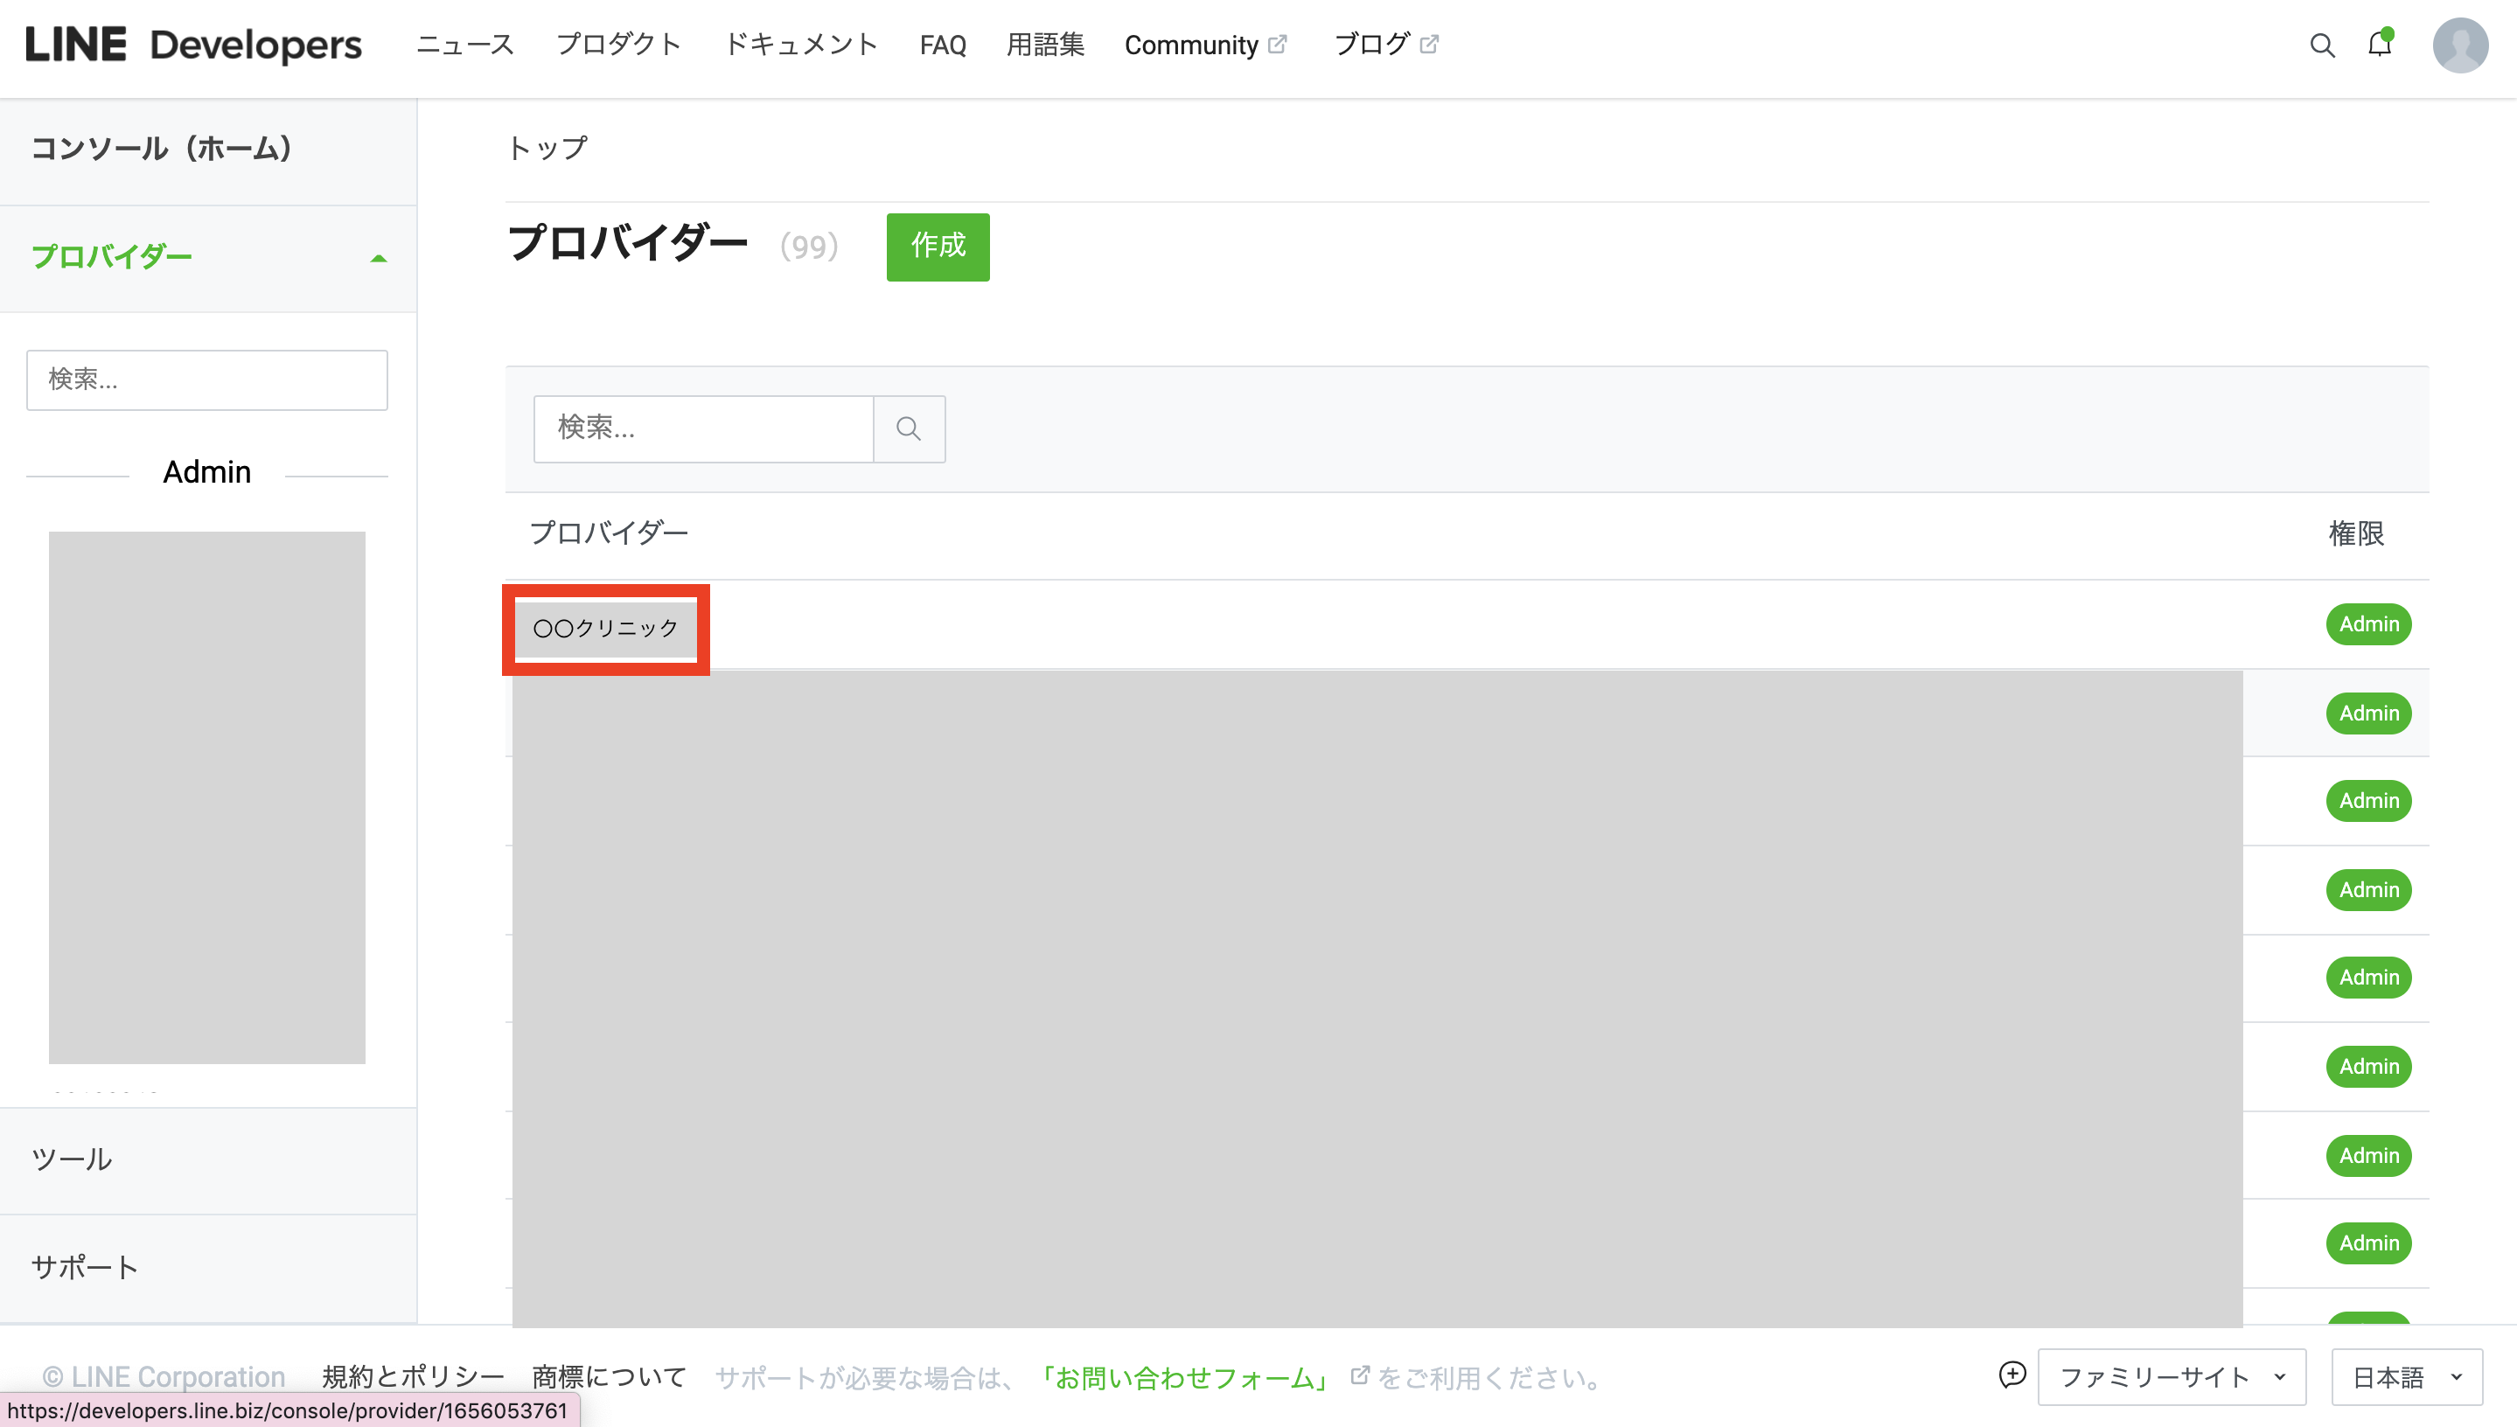Click the external link icon next to ブログ
Image resolution: width=2517 pixels, height=1427 pixels.
(x=1429, y=44)
